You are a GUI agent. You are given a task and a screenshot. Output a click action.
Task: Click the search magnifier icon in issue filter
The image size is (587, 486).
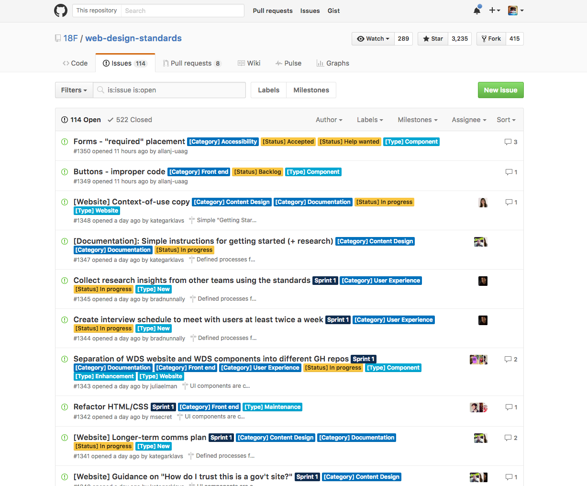point(100,90)
